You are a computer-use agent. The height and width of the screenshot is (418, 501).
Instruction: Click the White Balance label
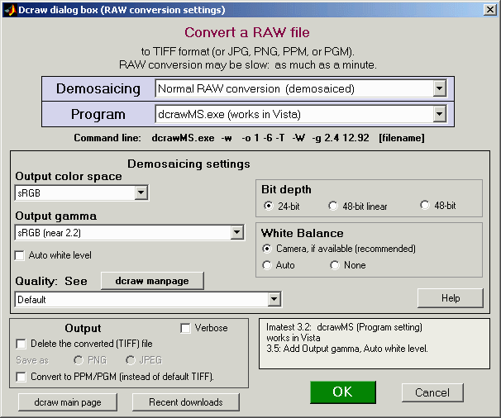303,233
